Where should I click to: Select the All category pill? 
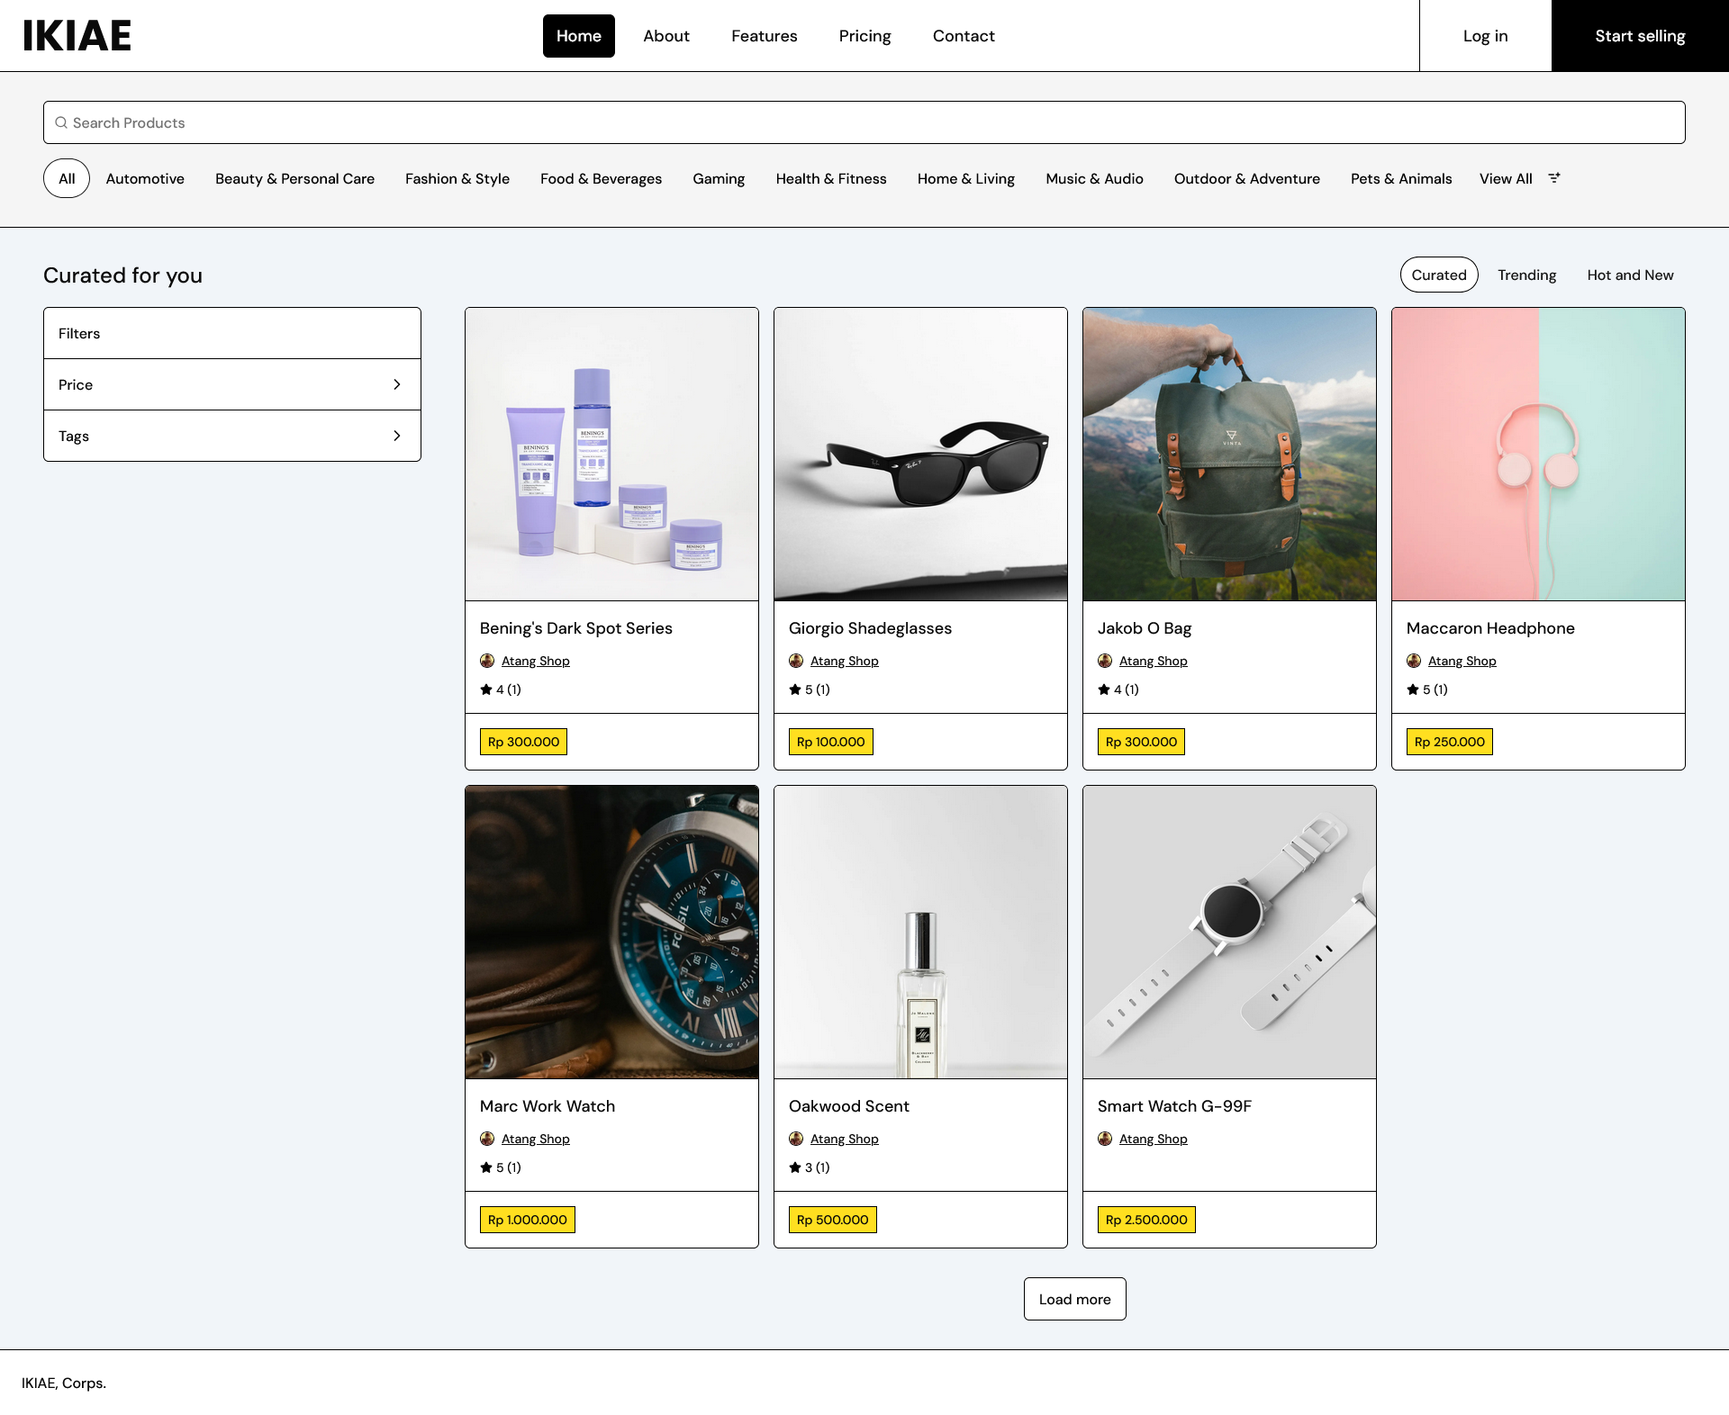click(x=67, y=178)
